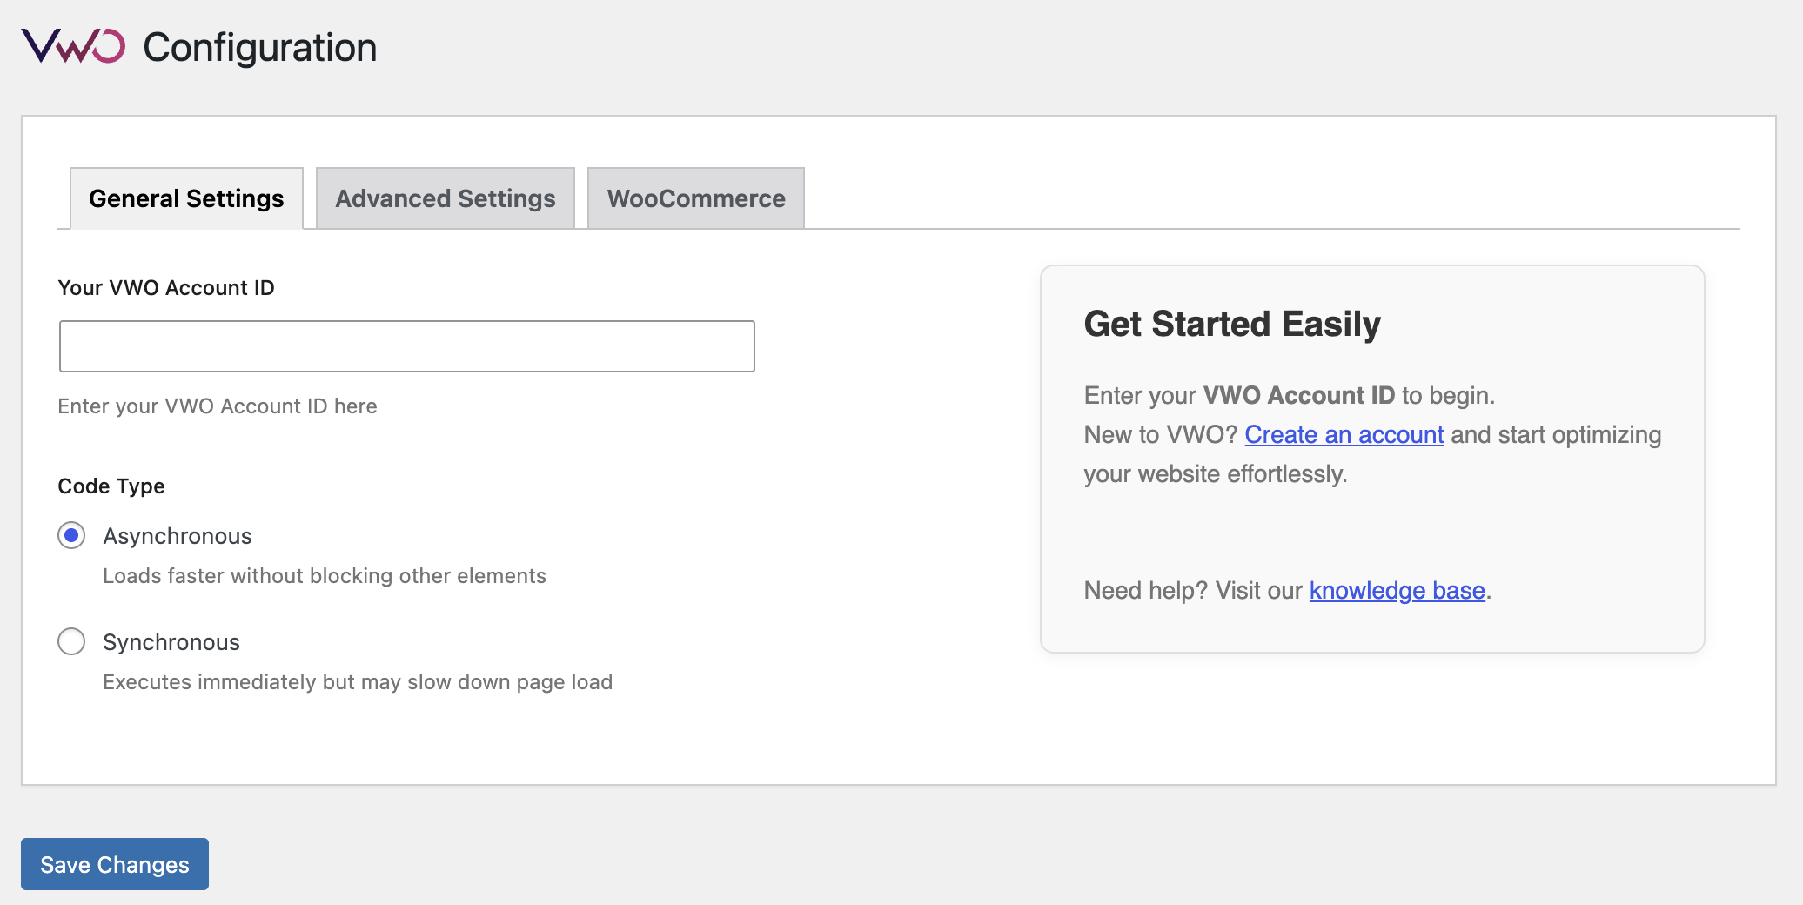Screen dimensions: 1803x905
Task: Click the Get Started Easily heading
Action: coord(1232,324)
